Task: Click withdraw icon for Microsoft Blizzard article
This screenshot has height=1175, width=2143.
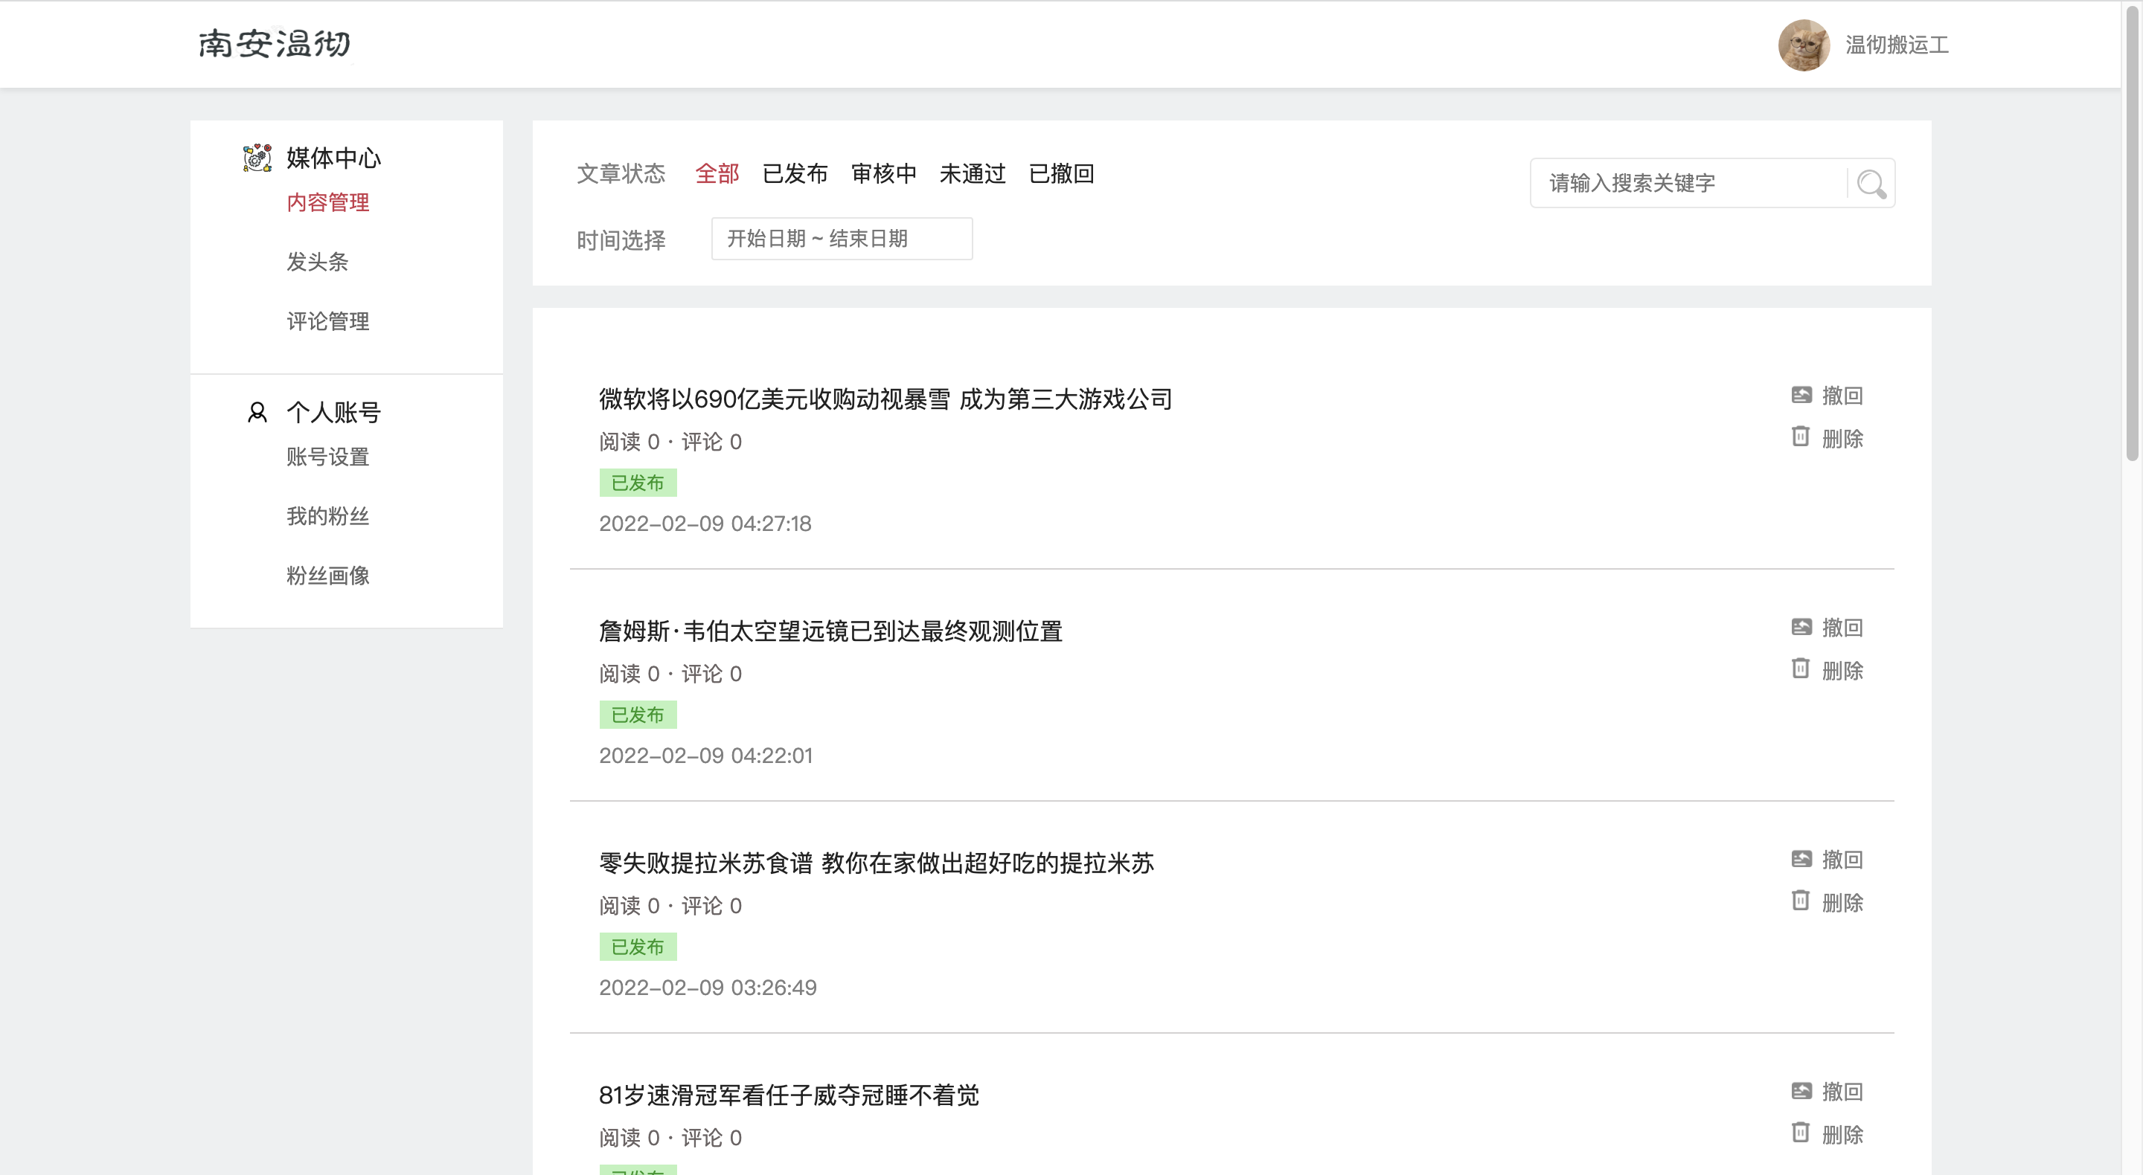Action: (x=1801, y=395)
